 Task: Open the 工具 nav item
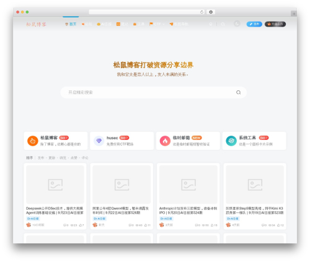pyautogui.click(x=139, y=24)
